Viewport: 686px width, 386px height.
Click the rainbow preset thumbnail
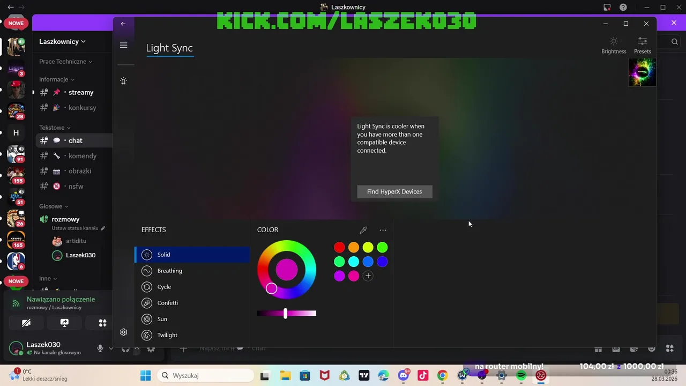pyautogui.click(x=642, y=72)
